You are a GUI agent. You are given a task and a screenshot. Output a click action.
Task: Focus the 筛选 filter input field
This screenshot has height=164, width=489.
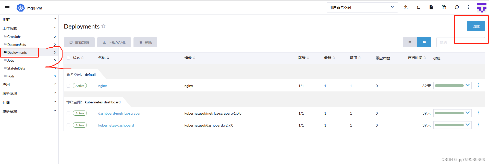[460, 42]
